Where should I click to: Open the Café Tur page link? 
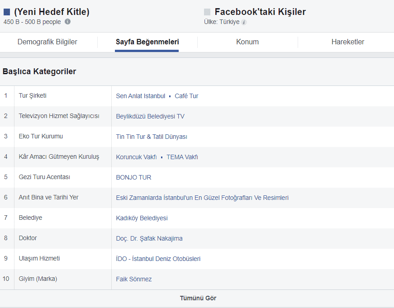click(186, 96)
